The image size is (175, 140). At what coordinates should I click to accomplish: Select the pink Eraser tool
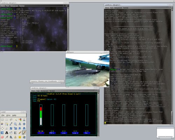2,137
